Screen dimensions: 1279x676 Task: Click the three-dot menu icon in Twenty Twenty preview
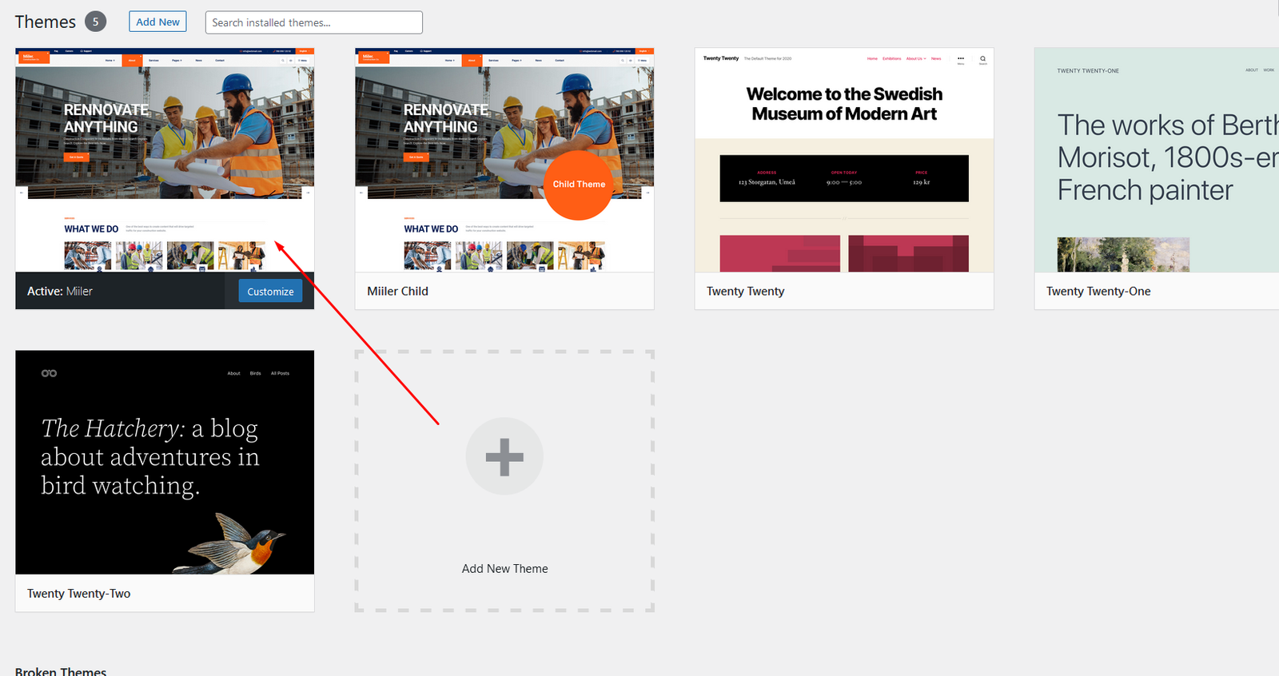[961, 58]
